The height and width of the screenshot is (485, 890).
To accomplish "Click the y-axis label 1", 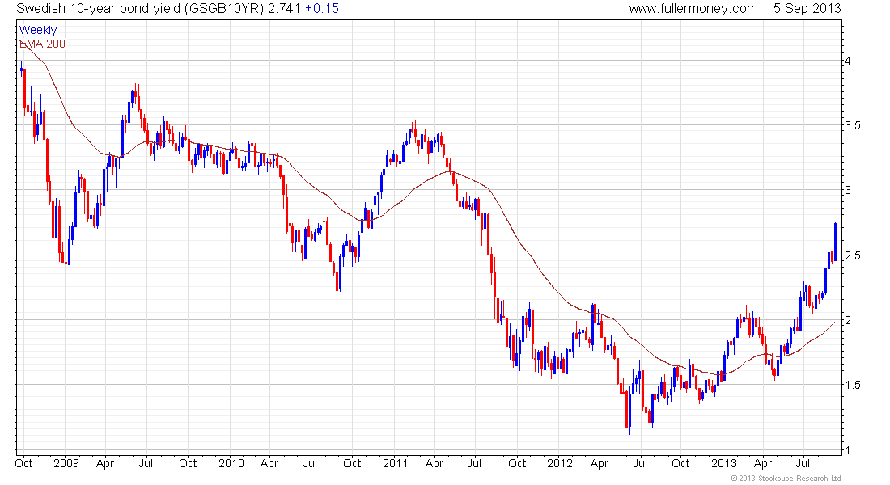I will click(x=847, y=449).
